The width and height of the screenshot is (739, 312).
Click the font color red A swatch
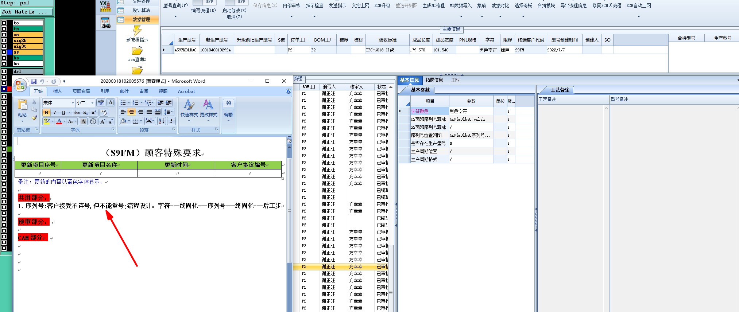(59, 121)
